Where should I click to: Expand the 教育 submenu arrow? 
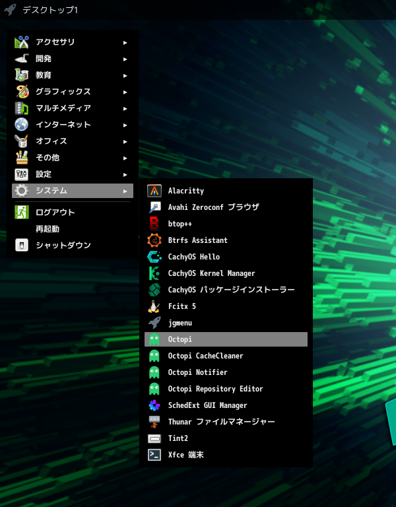(x=125, y=75)
